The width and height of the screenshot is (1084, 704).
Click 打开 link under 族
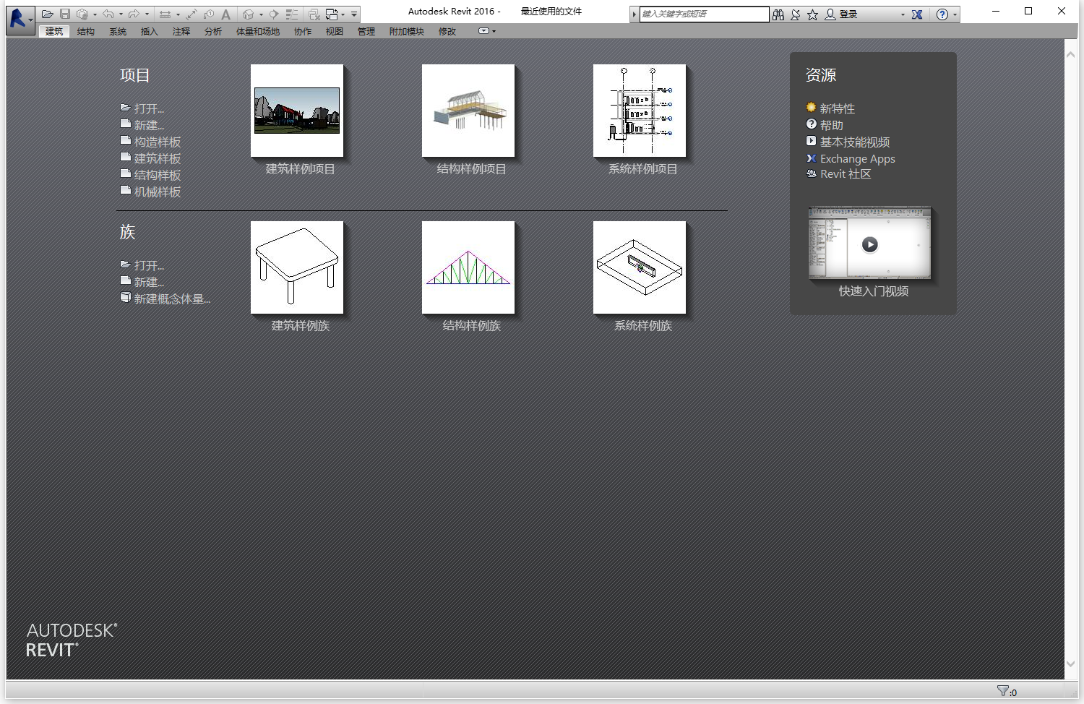[x=149, y=265]
